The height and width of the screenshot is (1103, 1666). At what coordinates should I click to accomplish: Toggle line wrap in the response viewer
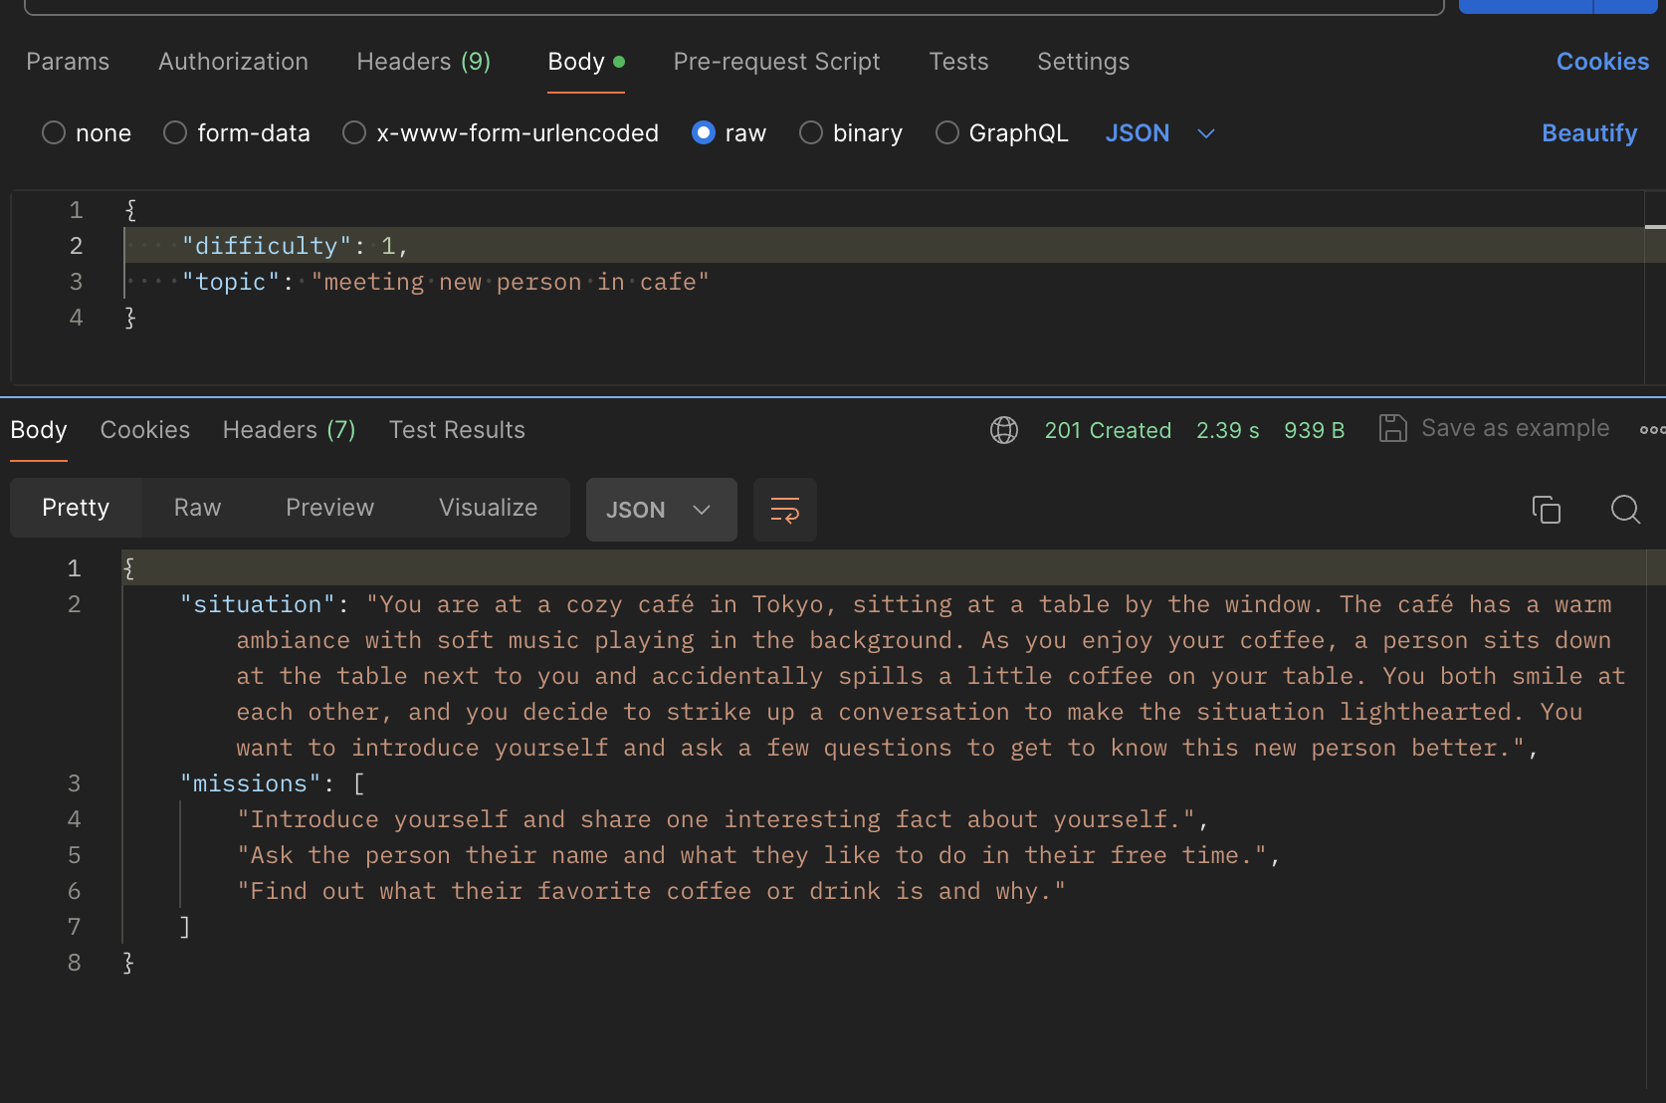click(785, 510)
